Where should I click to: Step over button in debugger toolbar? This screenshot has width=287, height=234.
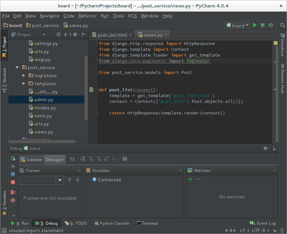point(83,159)
